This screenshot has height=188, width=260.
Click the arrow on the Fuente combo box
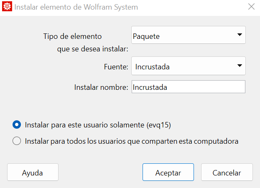tap(240, 66)
